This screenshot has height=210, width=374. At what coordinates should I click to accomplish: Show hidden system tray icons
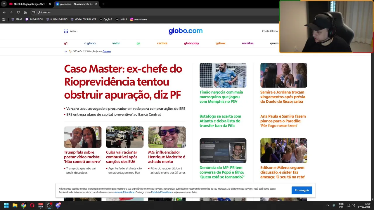tap(327, 205)
